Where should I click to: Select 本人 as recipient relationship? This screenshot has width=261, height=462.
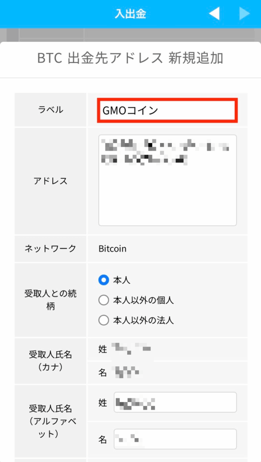(x=103, y=280)
